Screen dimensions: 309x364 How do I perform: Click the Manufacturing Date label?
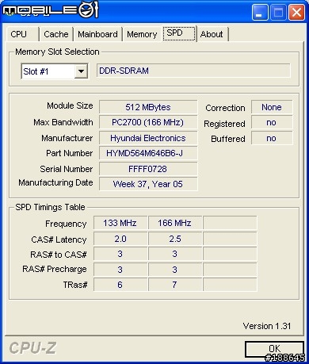tap(55, 182)
